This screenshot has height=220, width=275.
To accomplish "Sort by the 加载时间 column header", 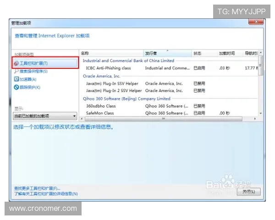I will coord(230,53).
